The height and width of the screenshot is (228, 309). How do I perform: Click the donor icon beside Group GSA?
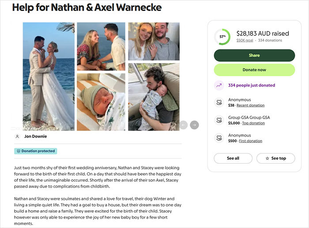219,120
